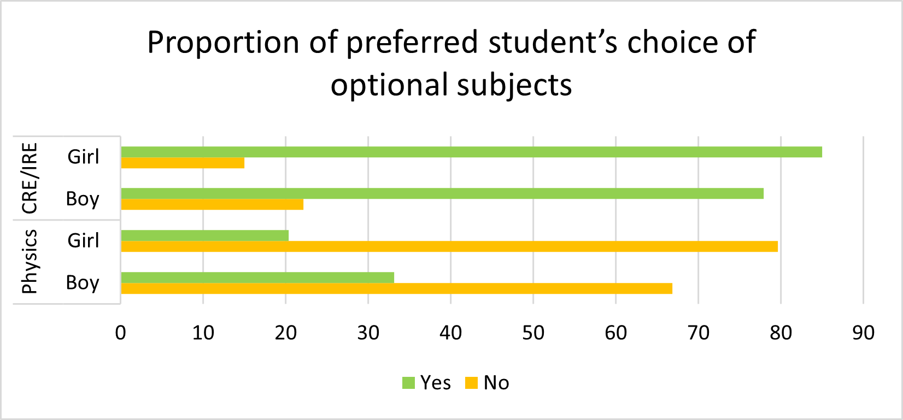Select the orange No bar for Physics Girl
The image size is (903, 420).
449,246
